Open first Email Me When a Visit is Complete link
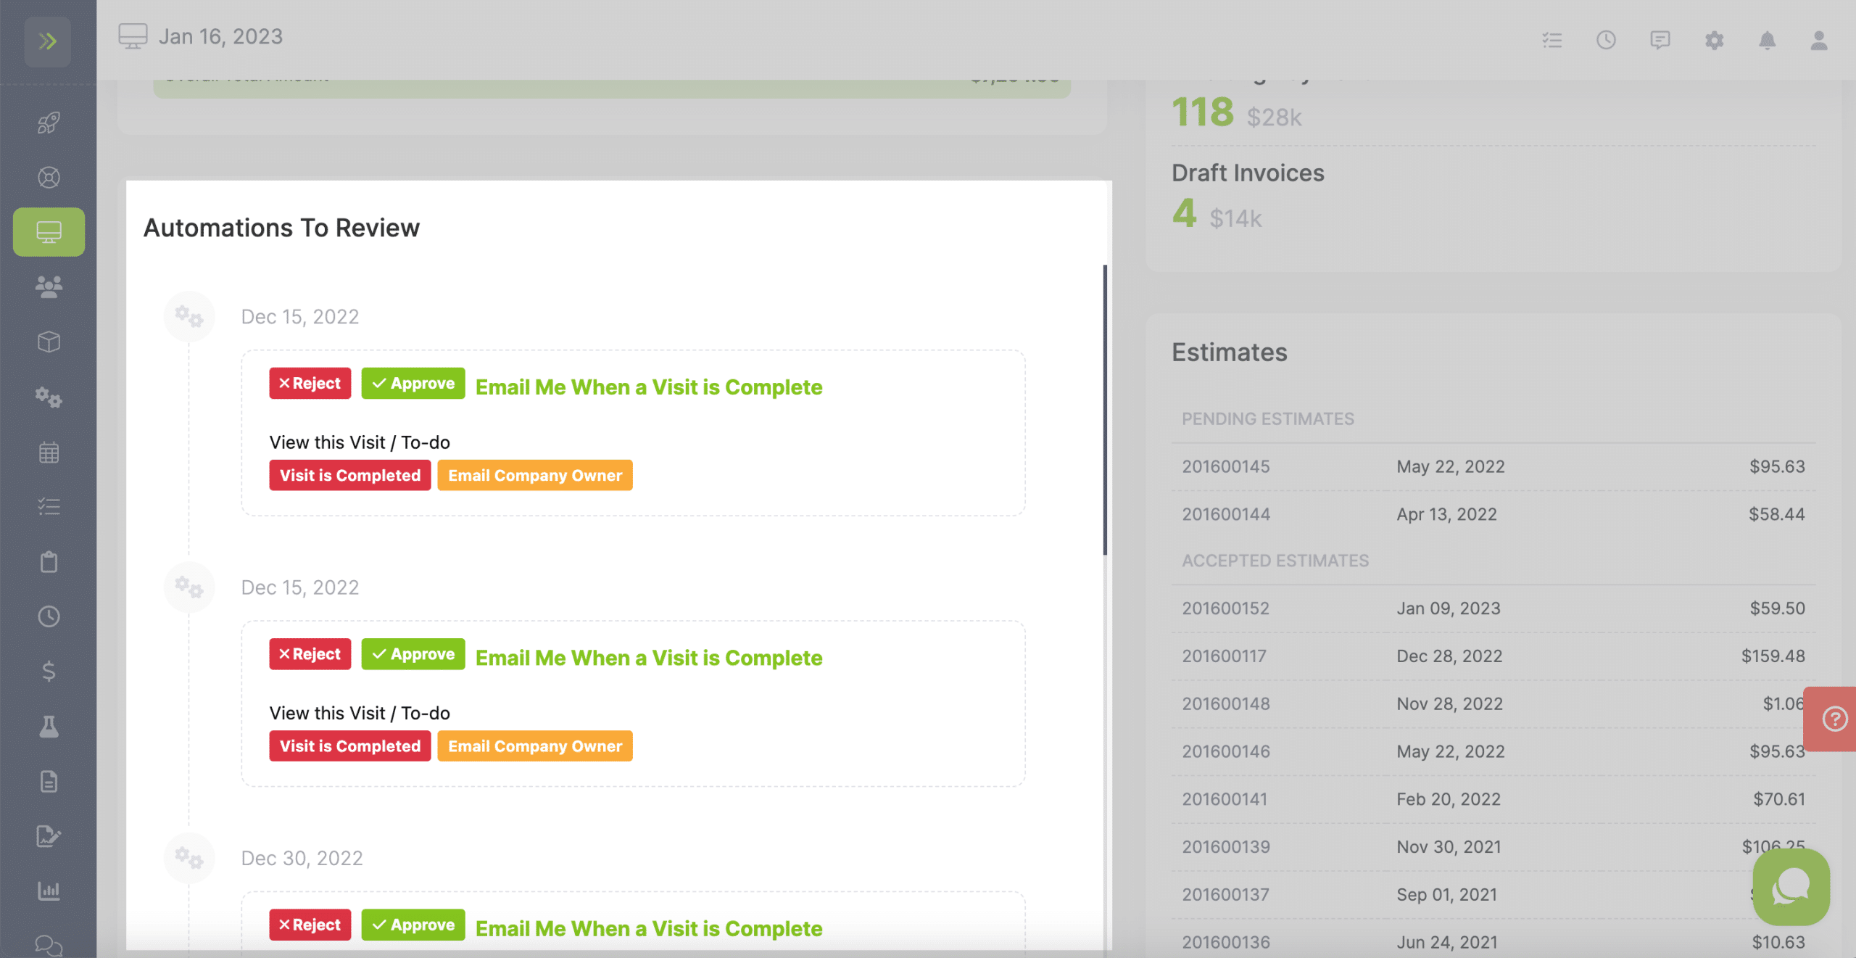This screenshot has width=1856, height=958. point(649,387)
